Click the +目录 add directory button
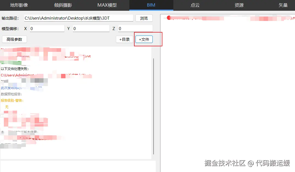This screenshot has width=295, height=172. 125,39
